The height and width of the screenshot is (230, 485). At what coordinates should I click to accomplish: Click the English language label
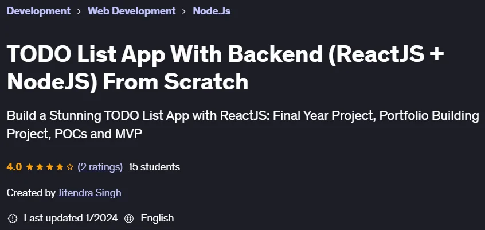pyautogui.click(x=157, y=218)
